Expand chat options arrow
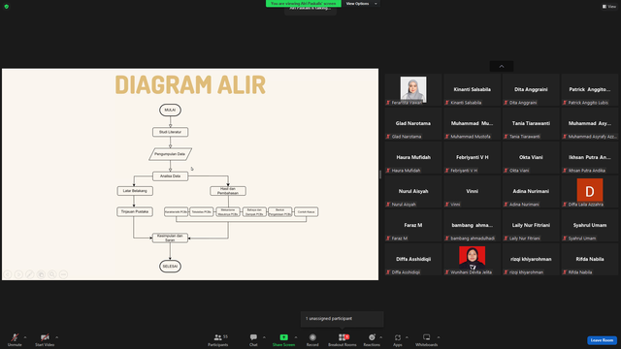This screenshot has height=349, width=621. pos(264,337)
